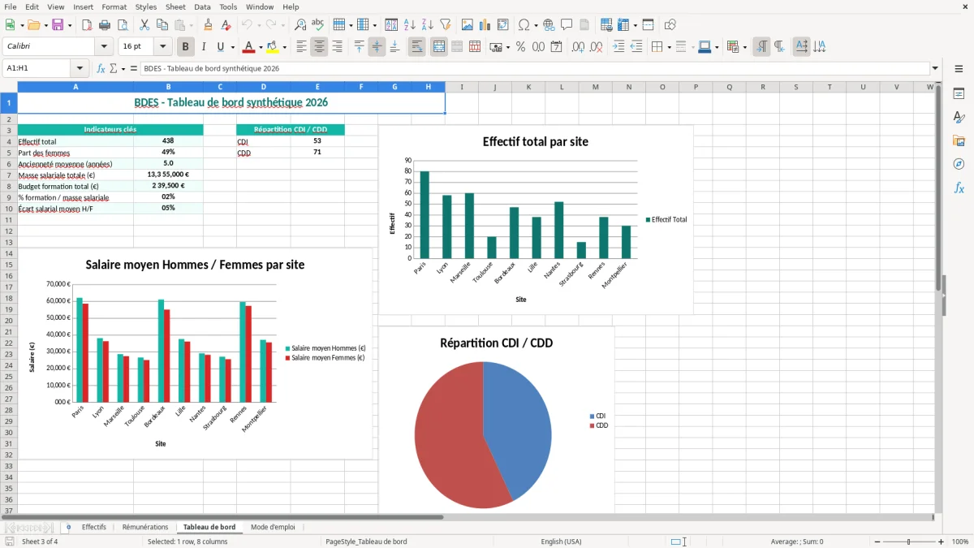
Task: Expand the formula bar with the arrow
Action: tap(935, 68)
